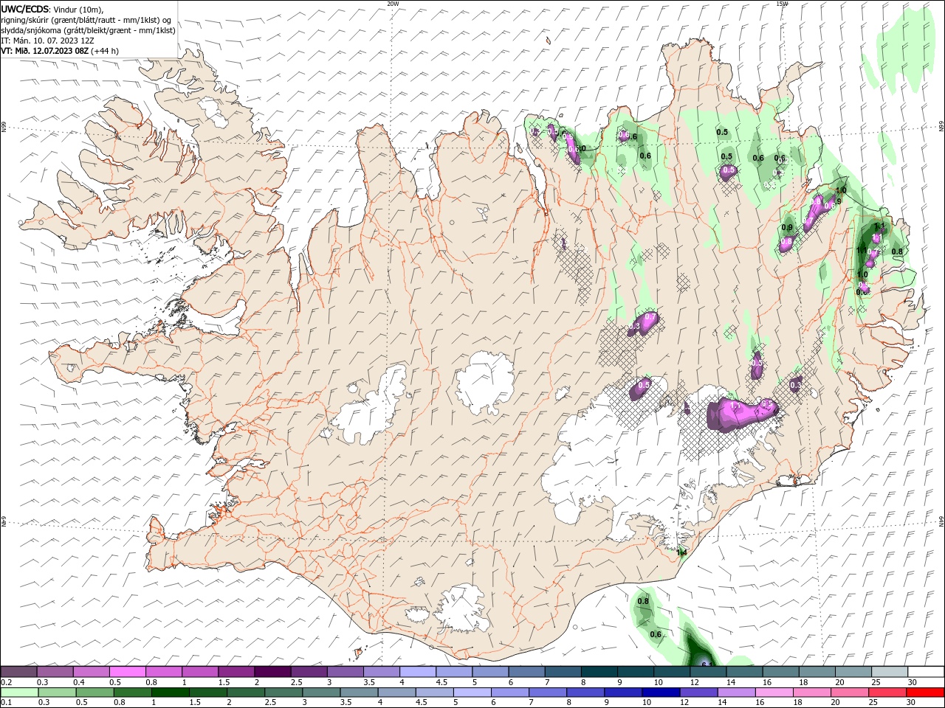The width and height of the screenshot is (945, 708).
Task: Select bottom-row red swatch between 25 and 30
Action: 888,693
